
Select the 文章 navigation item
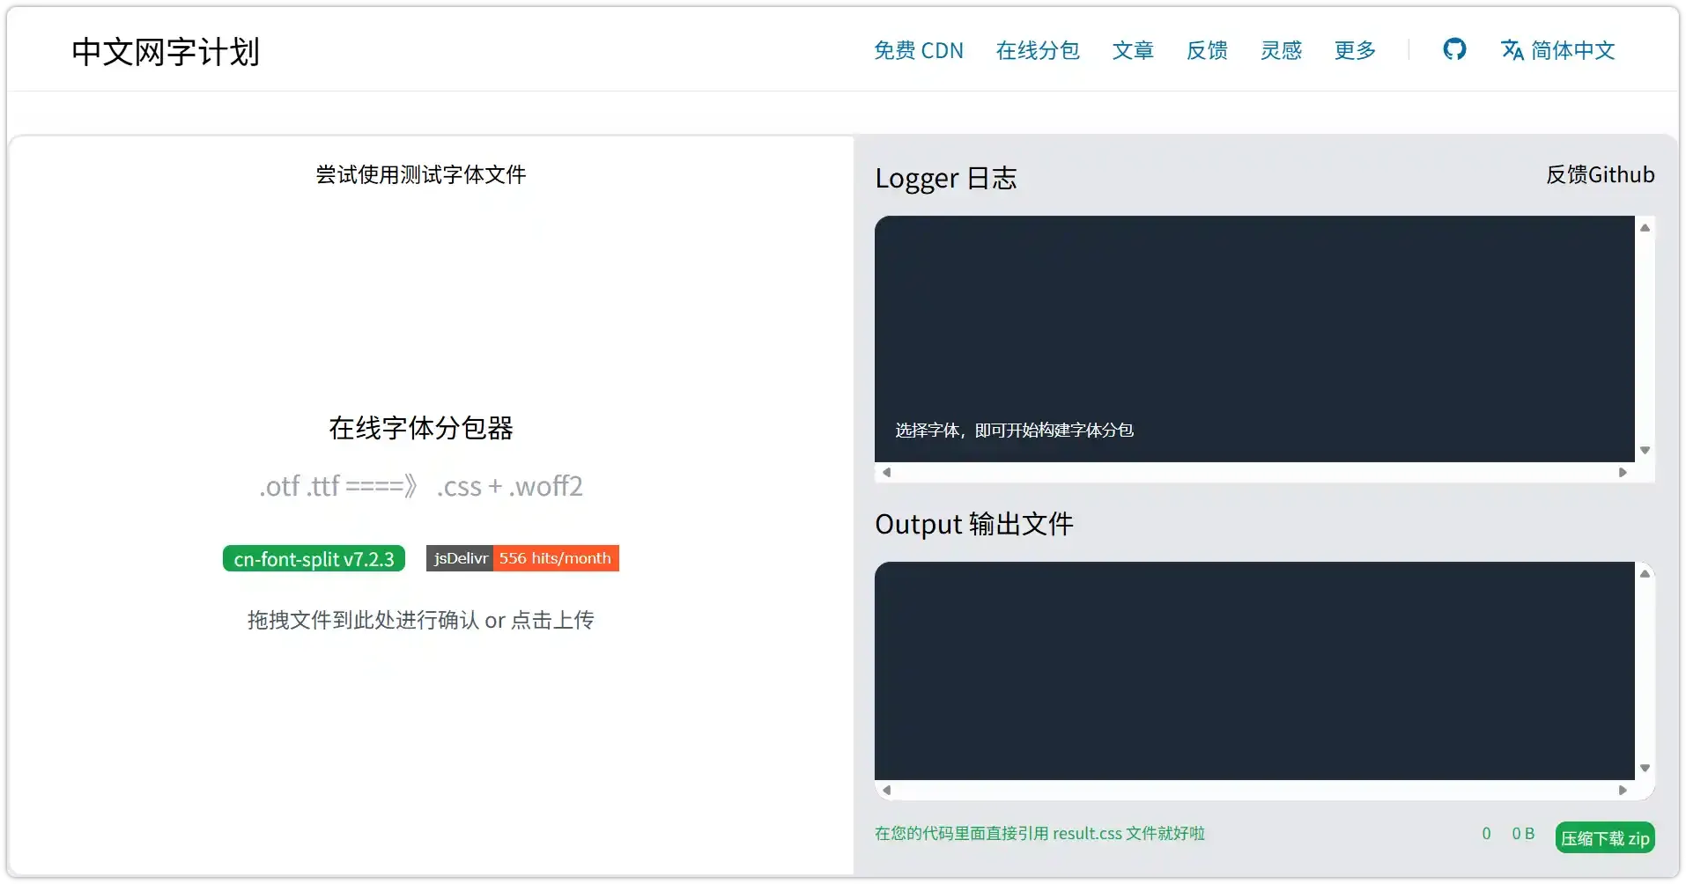[x=1133, y=50]
